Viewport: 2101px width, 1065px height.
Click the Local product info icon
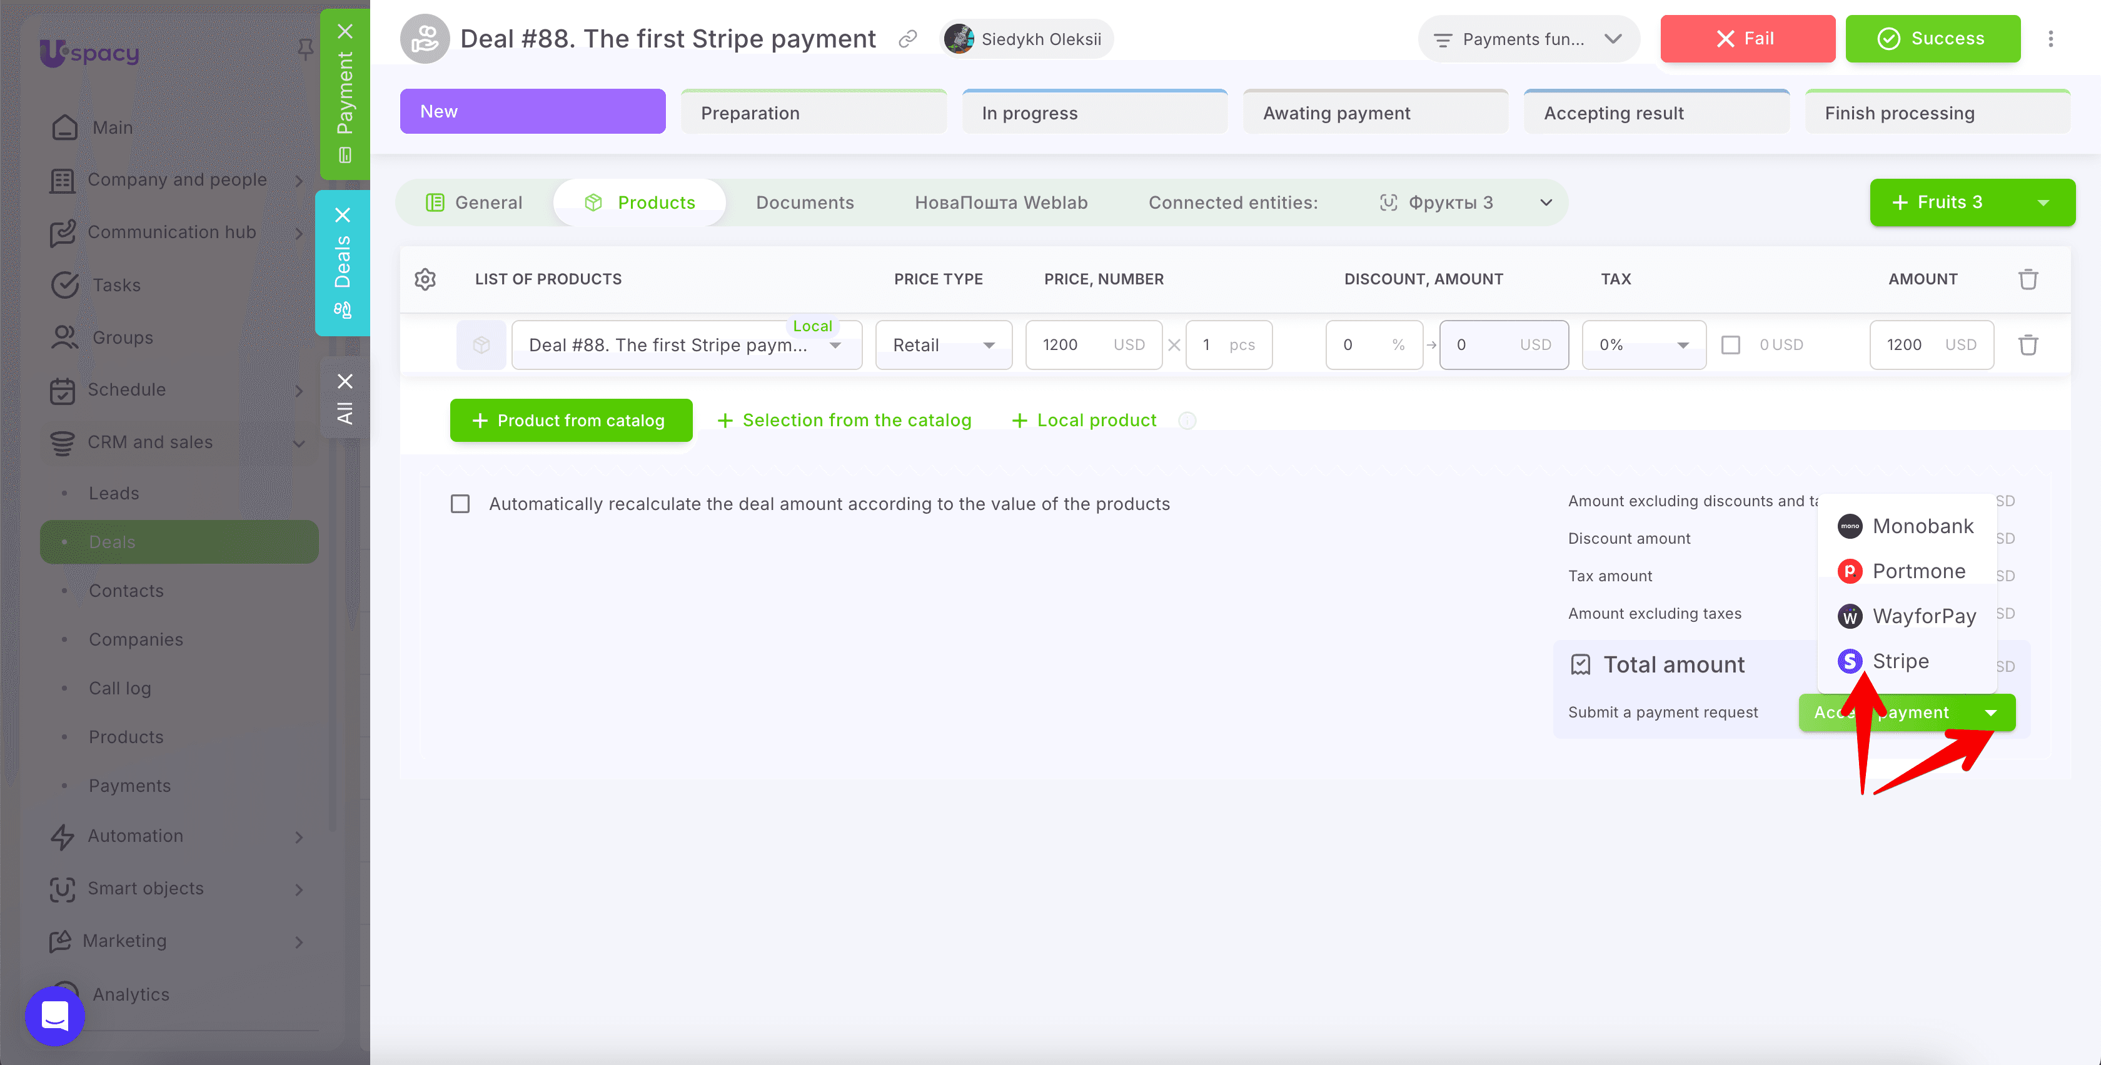(x=1187, y=421)
